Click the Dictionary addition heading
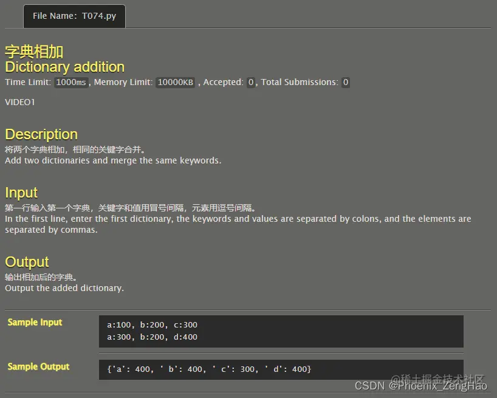This screenshot has width=497, height=398. (x=64, y=67)
